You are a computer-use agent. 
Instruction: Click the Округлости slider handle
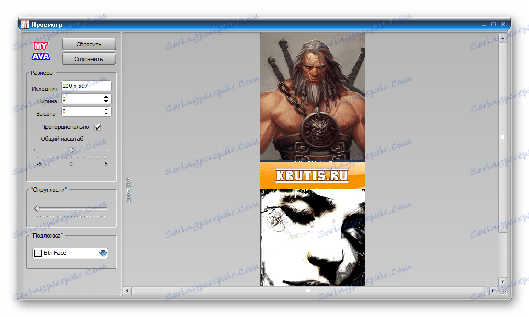point(37,208)
